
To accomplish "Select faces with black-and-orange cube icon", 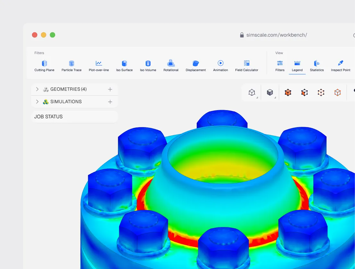I will click(304, 93).
